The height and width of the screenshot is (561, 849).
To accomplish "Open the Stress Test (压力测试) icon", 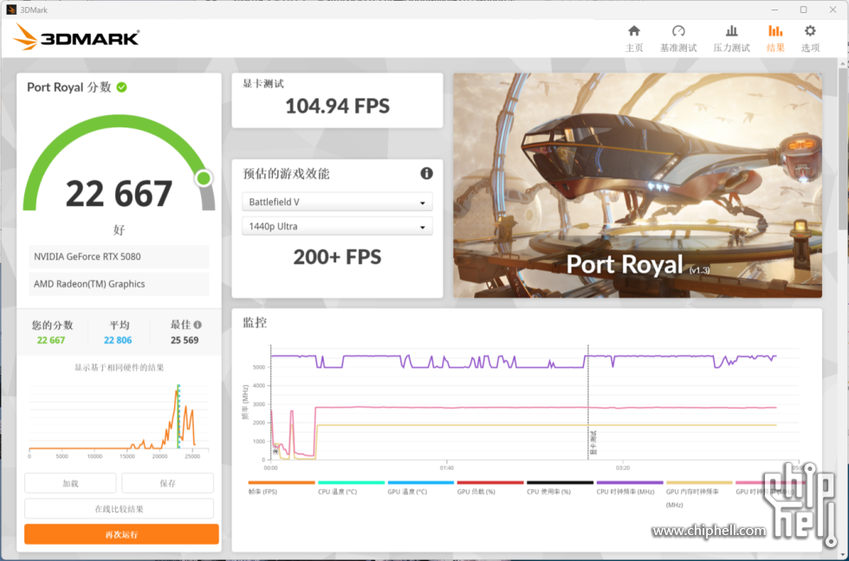I will [731, 31].
